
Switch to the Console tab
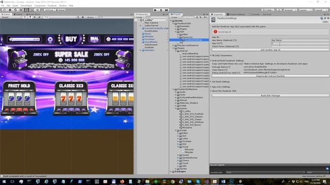(254, 14)
